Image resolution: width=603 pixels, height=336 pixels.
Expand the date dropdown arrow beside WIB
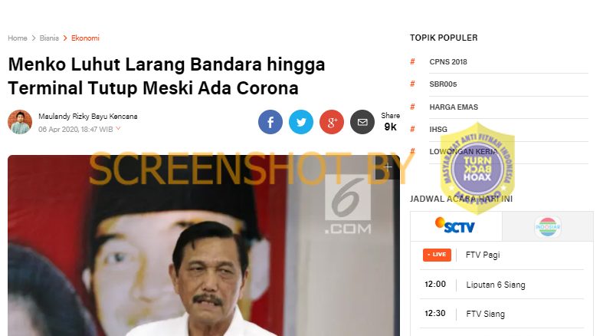(118, 129)
